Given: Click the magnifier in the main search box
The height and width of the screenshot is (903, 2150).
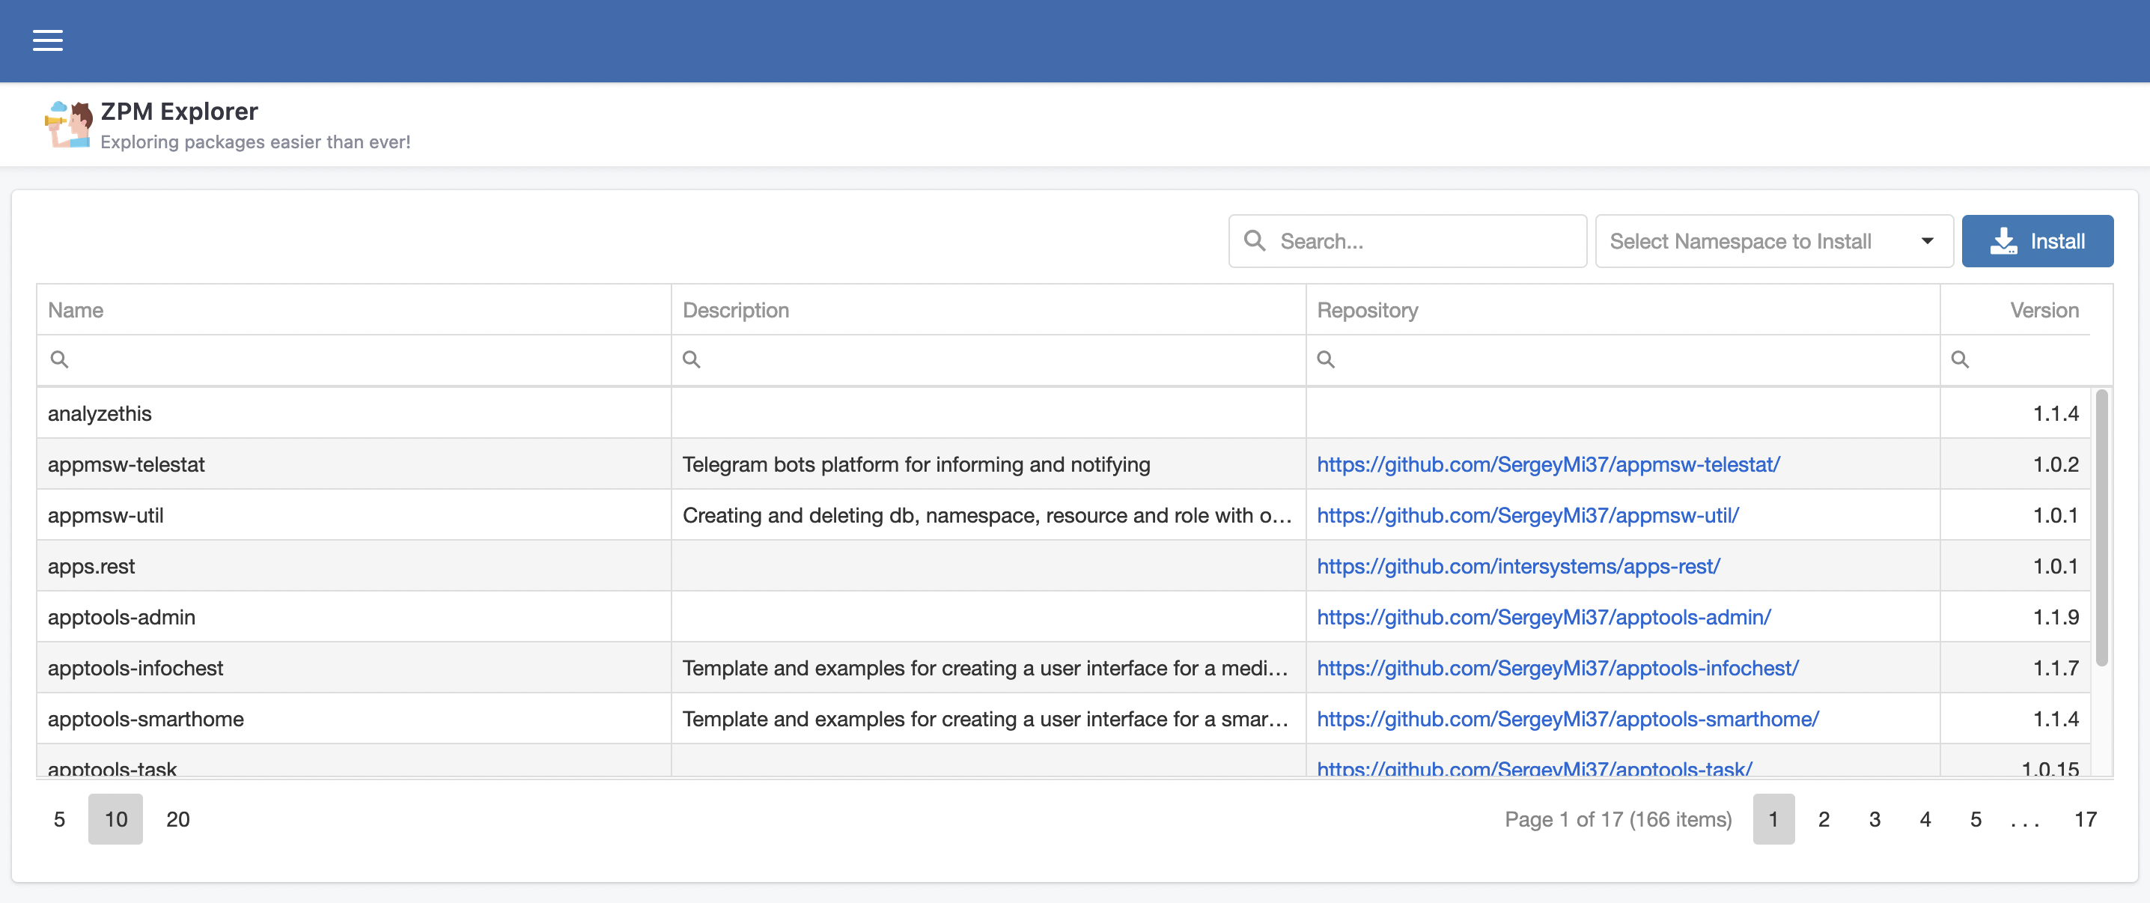Looking at the screenshot, I should pos(1255,241).
